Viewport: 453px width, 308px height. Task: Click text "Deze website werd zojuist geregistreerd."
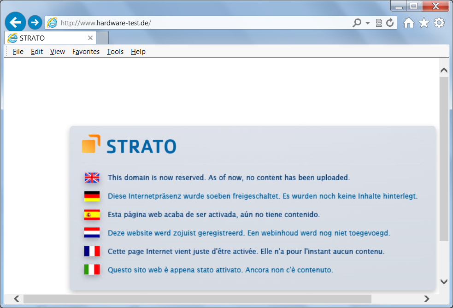(x=176, y=233)
